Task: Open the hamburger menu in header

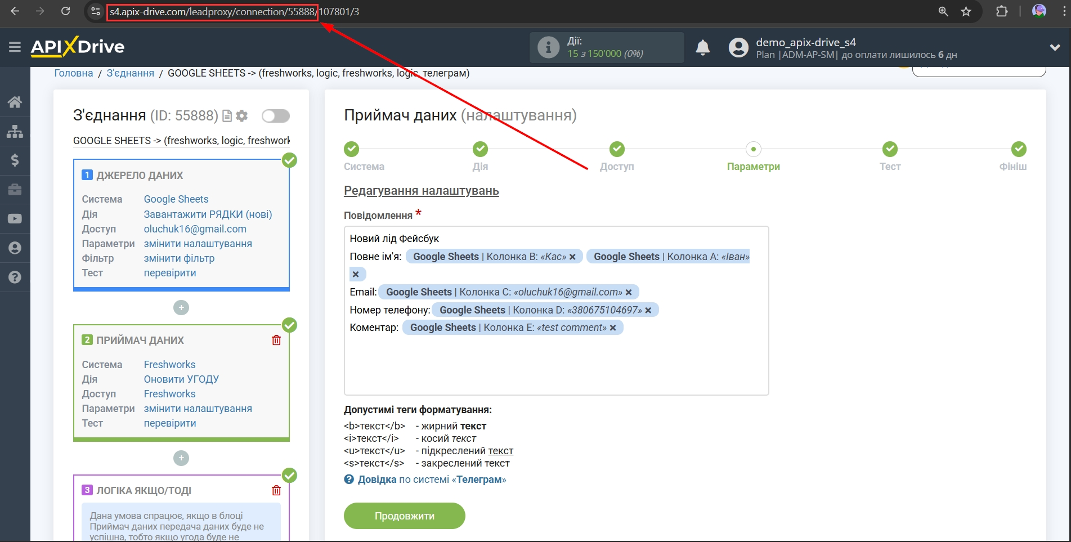Action: pyautogui.click(x=15, y=47)
